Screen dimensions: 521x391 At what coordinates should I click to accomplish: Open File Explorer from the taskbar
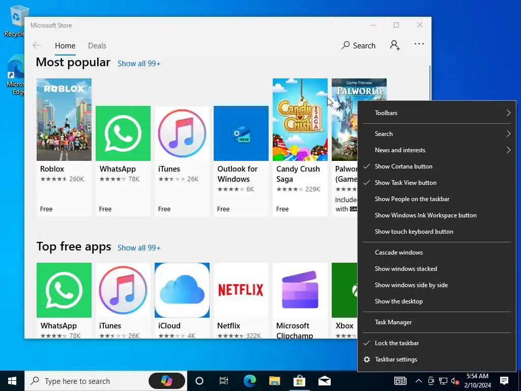tap(274, 381)
